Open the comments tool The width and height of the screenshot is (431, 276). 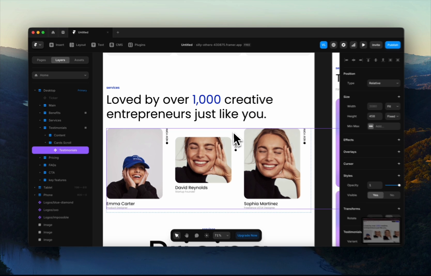pyautogui.click(x=196, y=235)
